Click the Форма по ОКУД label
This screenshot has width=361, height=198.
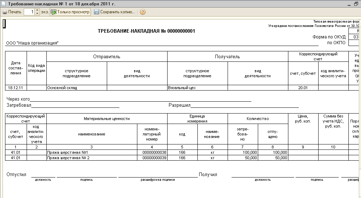click(x=329, y=37)
